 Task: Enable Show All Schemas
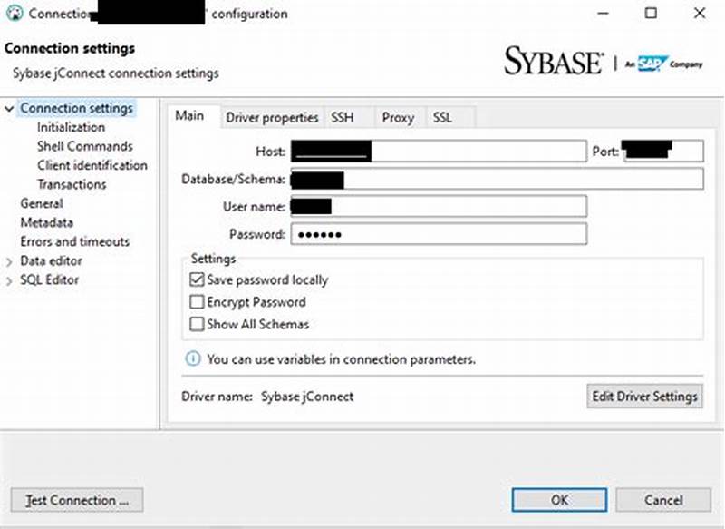(197, 324)
